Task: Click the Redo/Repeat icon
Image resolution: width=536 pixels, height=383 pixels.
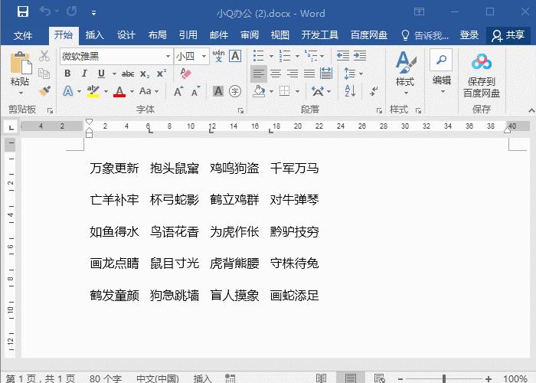Action: pos(72,11)
